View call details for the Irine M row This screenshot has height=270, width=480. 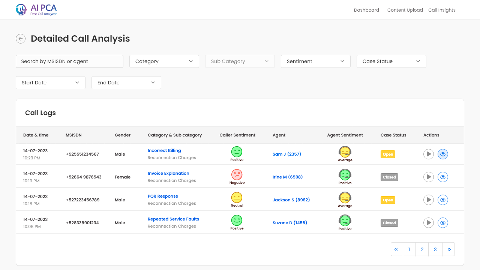(443, 177)
